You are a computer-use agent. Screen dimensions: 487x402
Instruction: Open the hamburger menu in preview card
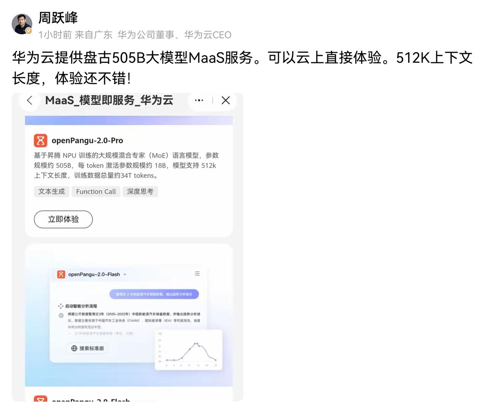click(197, 274)
